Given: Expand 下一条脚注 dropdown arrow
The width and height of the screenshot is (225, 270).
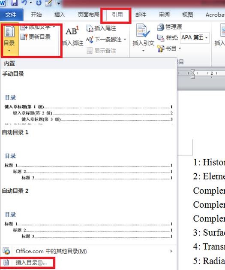Looking at the screenshot, I should pyautogui.click(x=125, y=39).
